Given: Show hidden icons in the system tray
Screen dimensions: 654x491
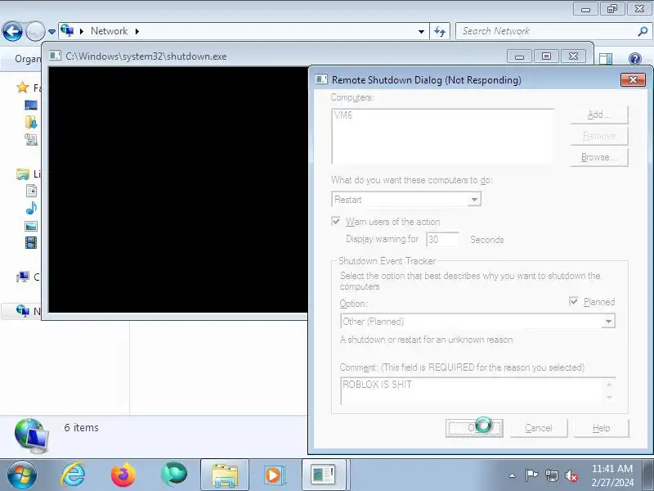Looking at the screenshot, I should pos(513,475).
